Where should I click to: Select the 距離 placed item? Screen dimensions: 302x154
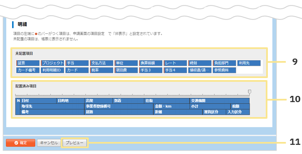(178, 112)
